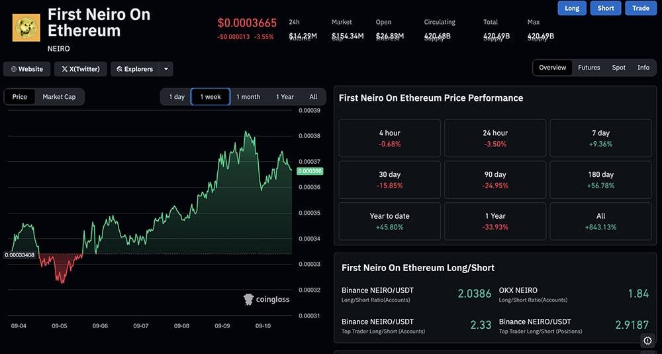662x354 pixels.
Task: Click the 0.00038 price axis label
Action: 309,136
